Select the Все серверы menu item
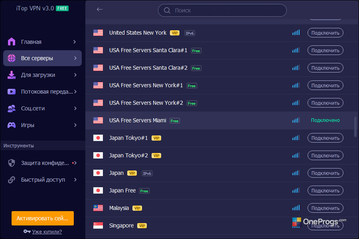Screen dimensions: 359x239 pos(43,58)
